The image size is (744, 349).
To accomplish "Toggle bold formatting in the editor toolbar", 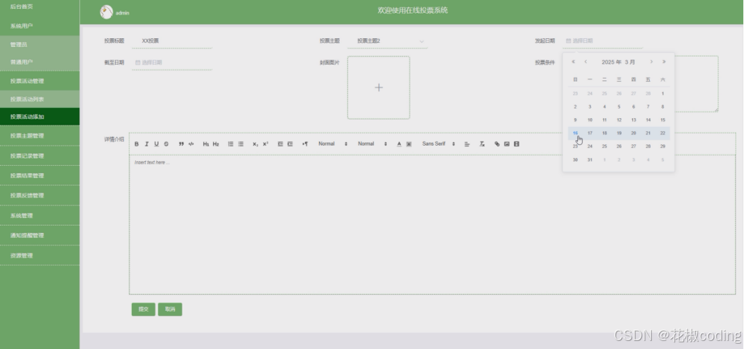I will pyautogui.click(x=137, y=144).
